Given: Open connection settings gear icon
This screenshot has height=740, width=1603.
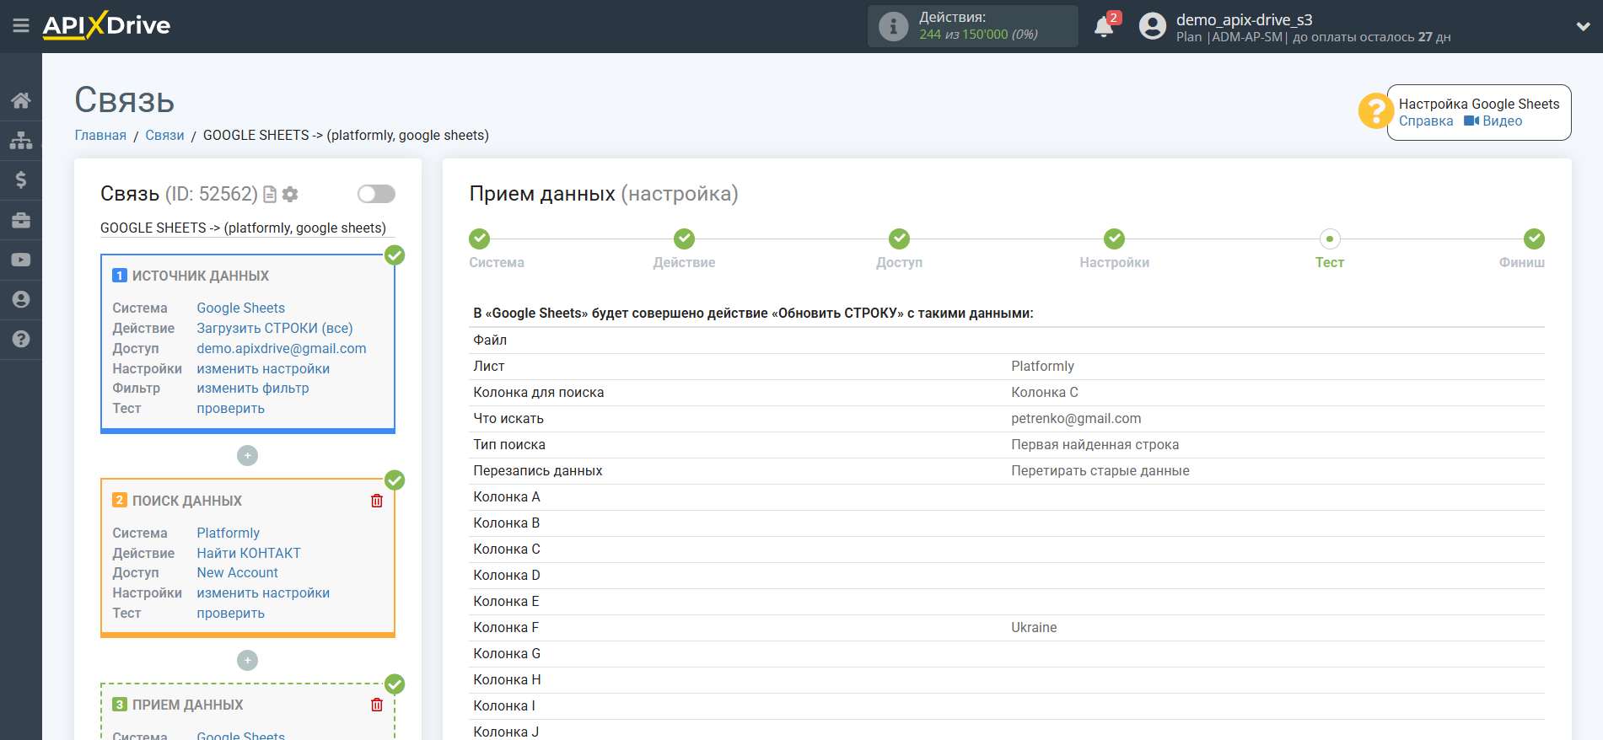Looking at the screenshot, I should click(x=290, y=195).
